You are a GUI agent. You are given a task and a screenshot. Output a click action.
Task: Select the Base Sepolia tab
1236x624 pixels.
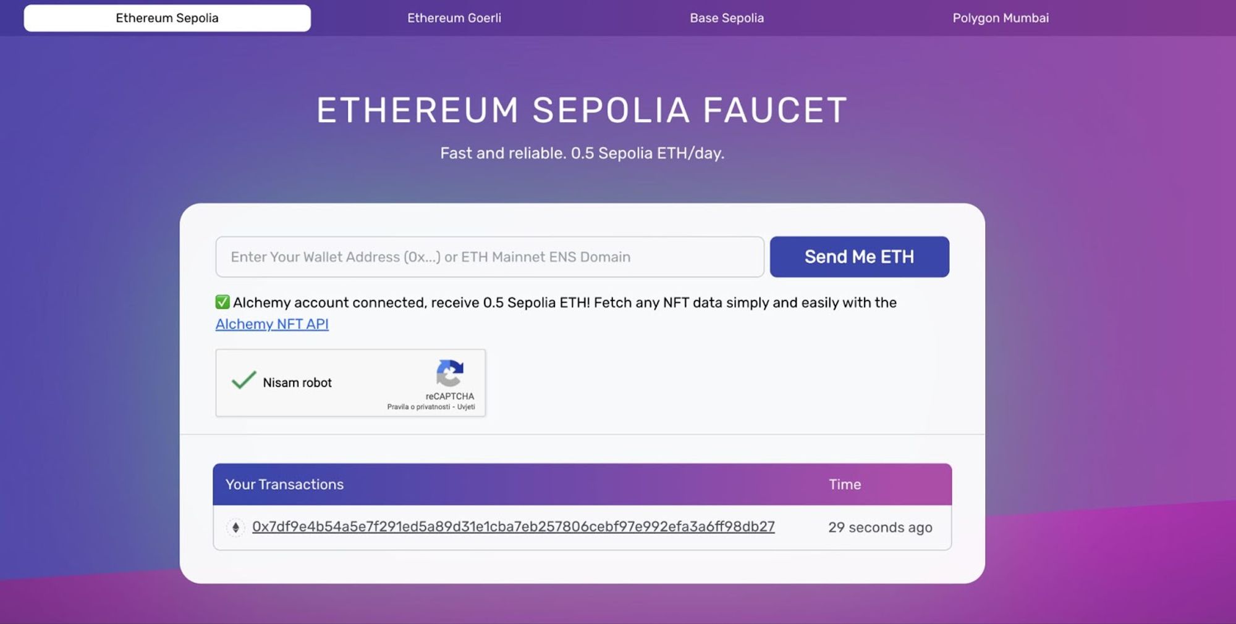tap(727, 18)
